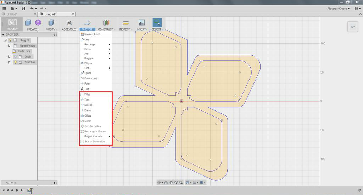Image resolution: width=363 pixels, height=195 pixels.
Task: Click the Display Settings monitor icon
Action: click(x=188, y=183)
